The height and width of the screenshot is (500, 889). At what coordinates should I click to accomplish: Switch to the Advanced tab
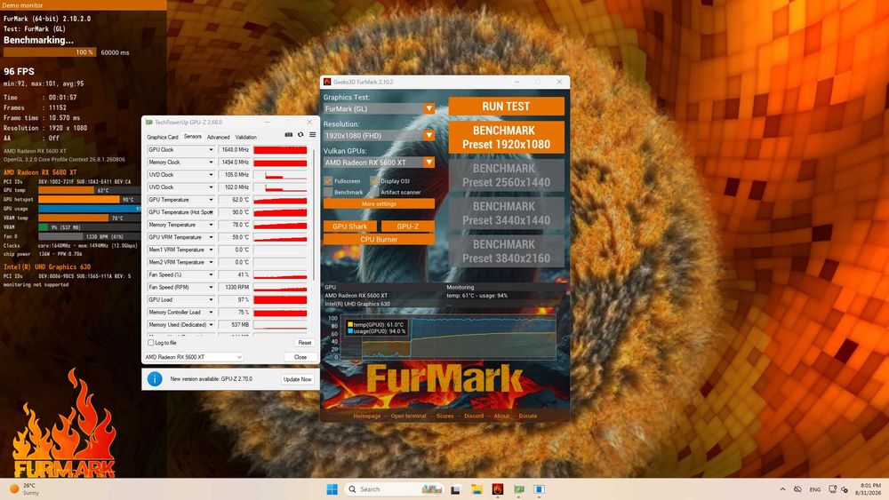[219, 137]
